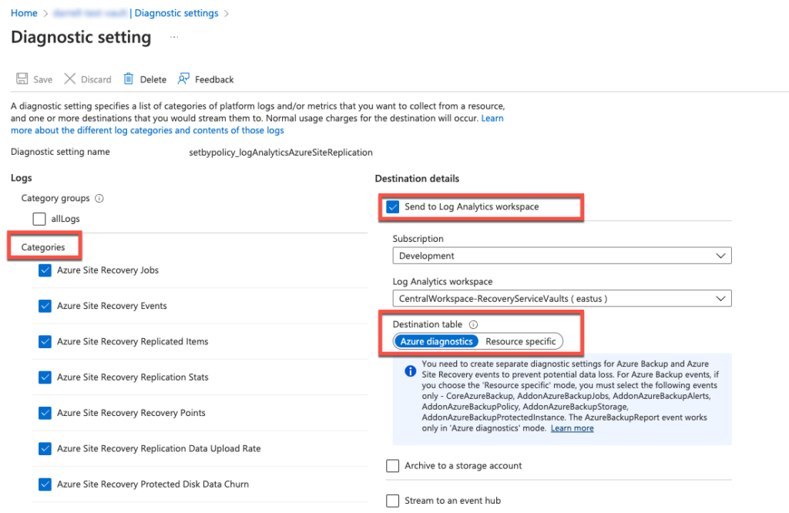Click the Save icon in the toolbar

22,79
